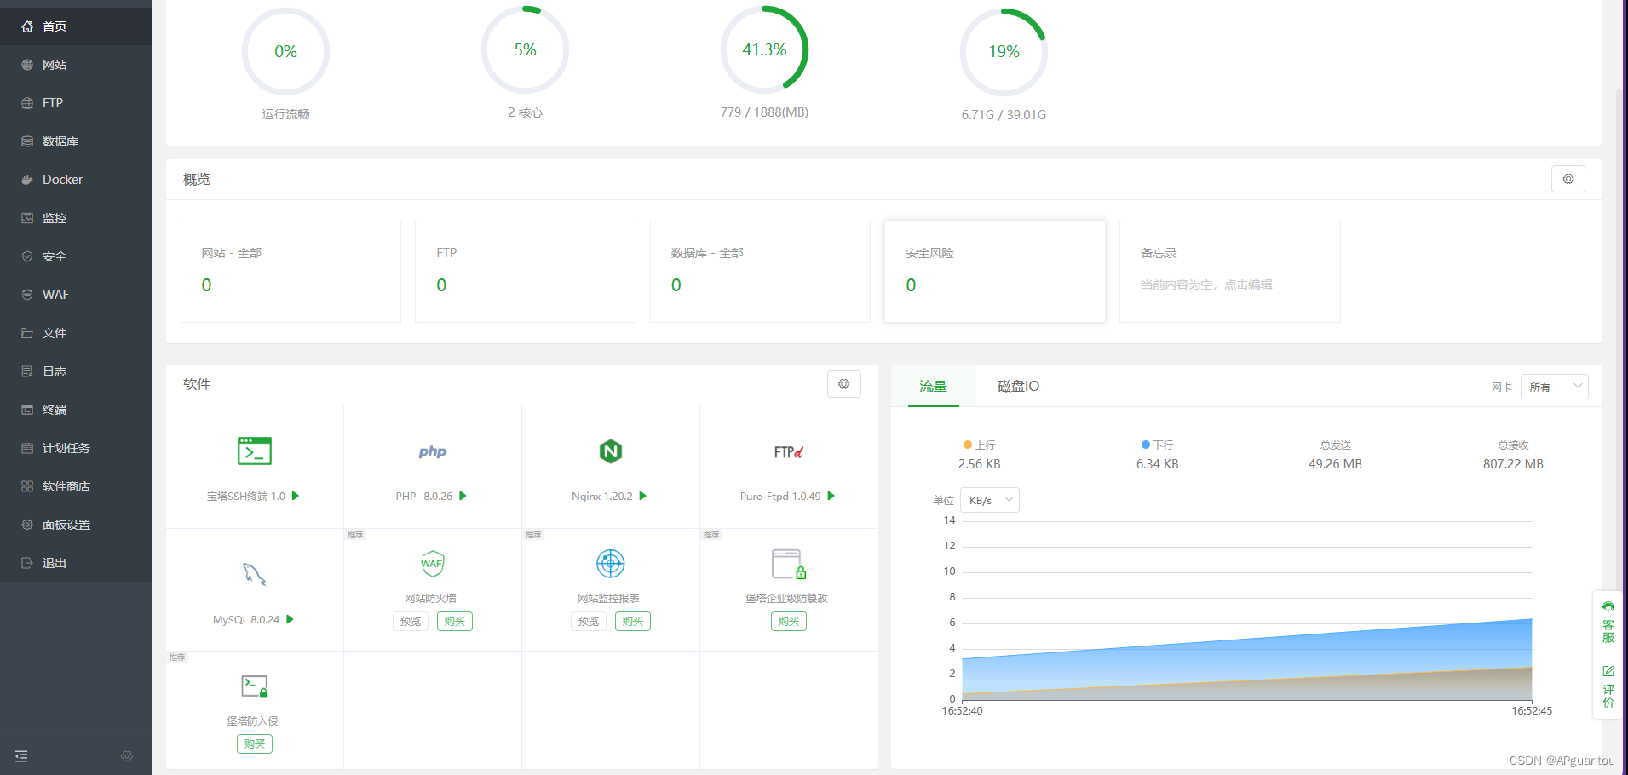Click the 日志 log icon in sidebar

(x=27, y=371)
